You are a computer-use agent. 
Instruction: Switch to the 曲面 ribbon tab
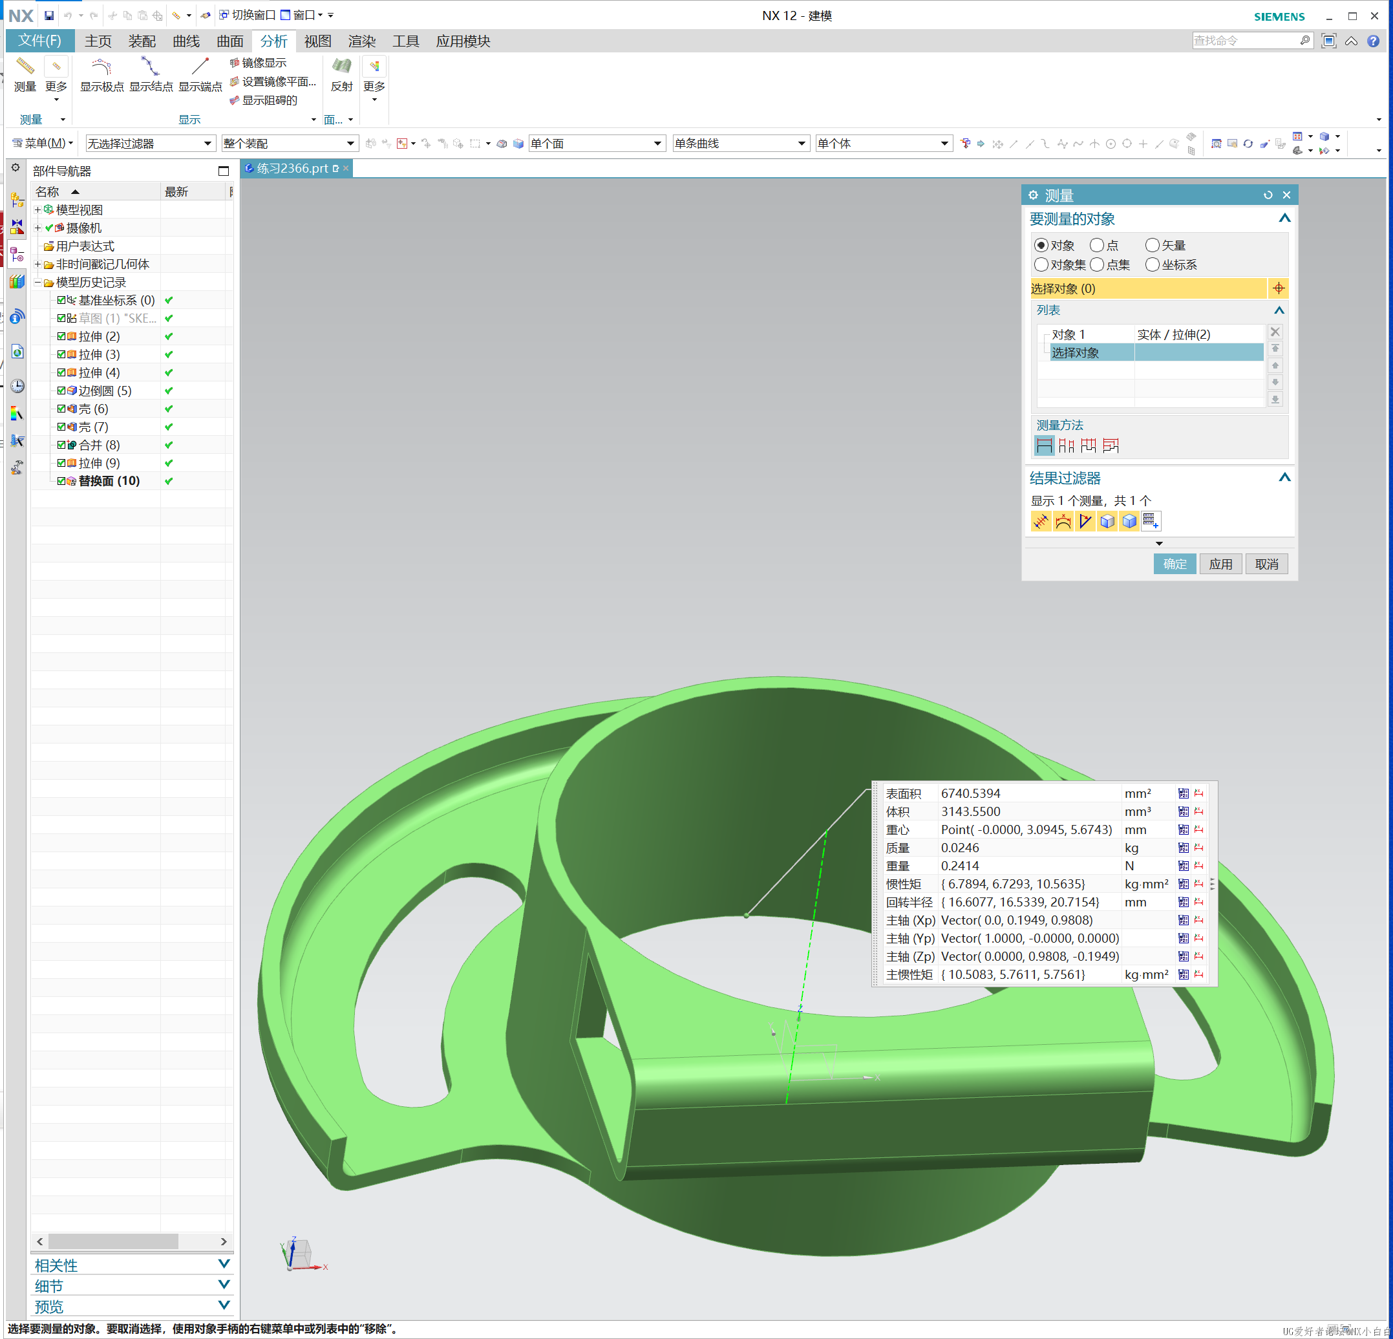pyautogui.click(x=230, y=41)
